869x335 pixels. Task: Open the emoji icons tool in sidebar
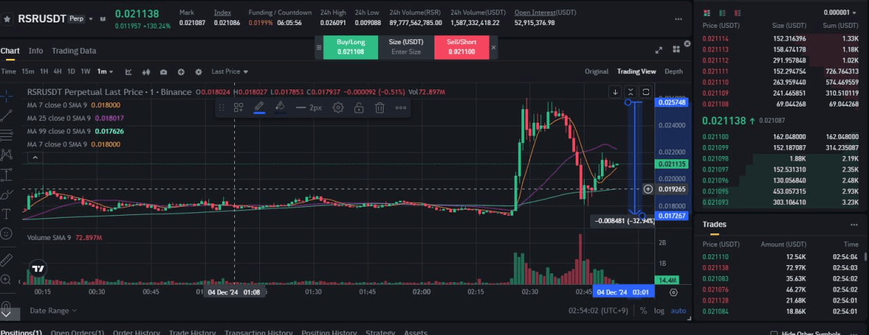[x=7, y=233]
